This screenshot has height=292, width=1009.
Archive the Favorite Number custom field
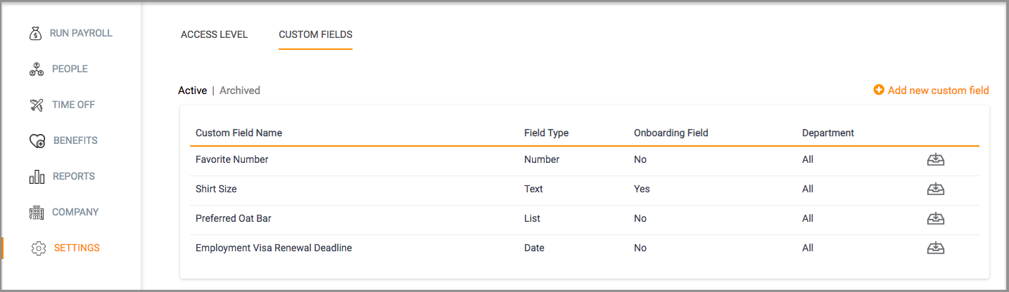935,159
